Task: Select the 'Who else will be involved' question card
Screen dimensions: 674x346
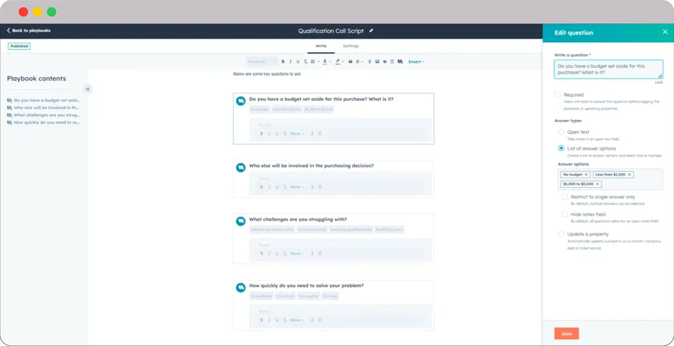Action: pos(333,178)
